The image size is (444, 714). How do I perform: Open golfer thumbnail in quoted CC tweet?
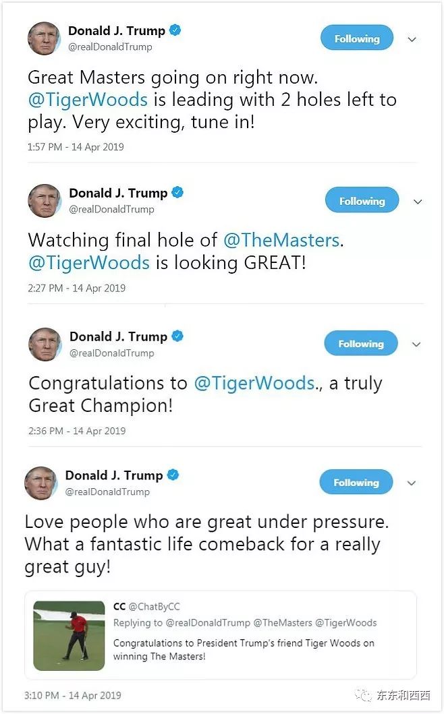point(70,636)
